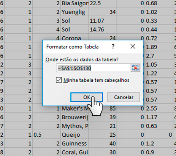Screen dimensions: 176x156
Task: Select the cell with value 1.02
Action: (159, 12)
